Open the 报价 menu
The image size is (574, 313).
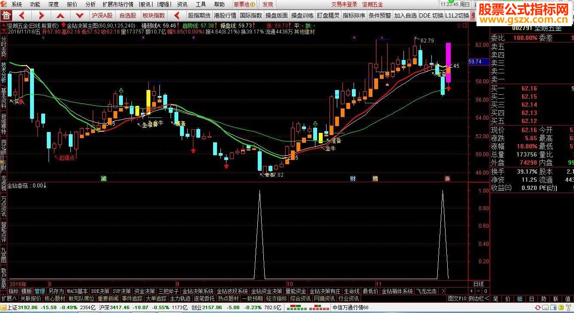pos(72,4)
